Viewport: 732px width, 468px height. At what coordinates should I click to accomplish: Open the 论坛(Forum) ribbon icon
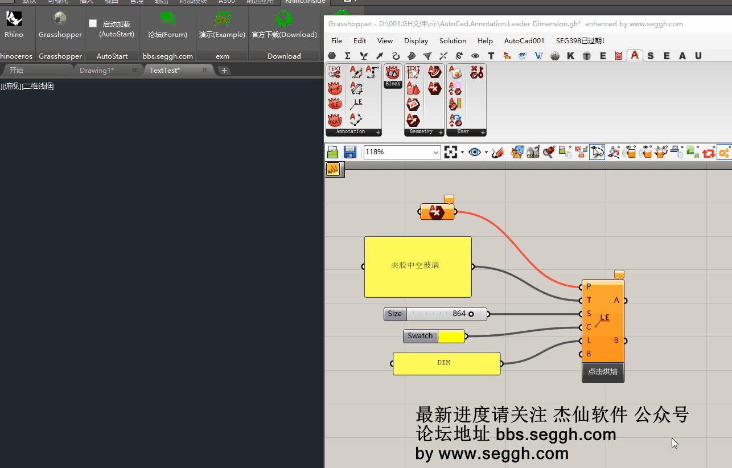click(167, 19)
